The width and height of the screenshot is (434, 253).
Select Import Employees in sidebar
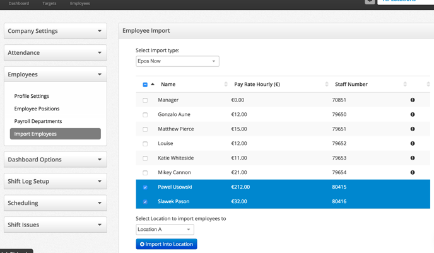tap(56, 134)
